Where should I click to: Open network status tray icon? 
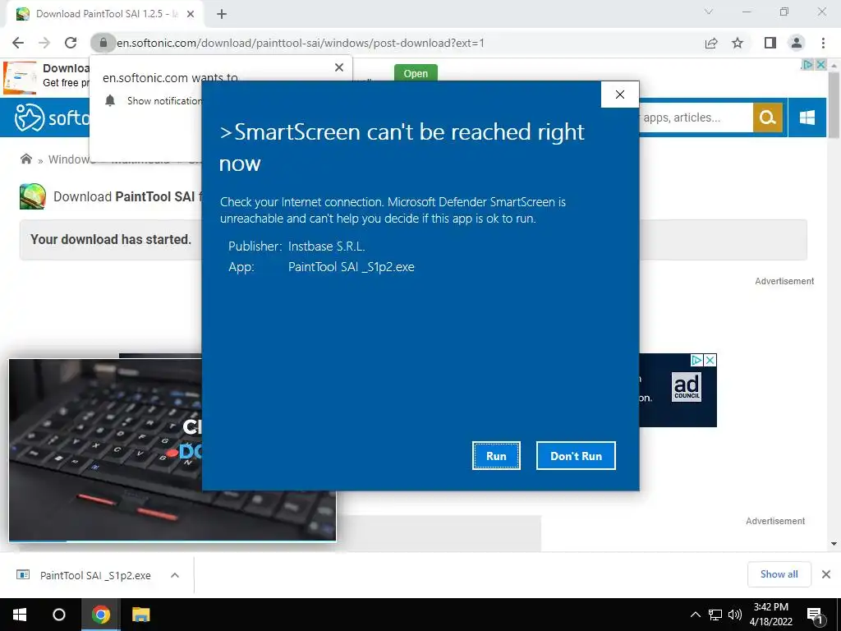click(715, 615)
